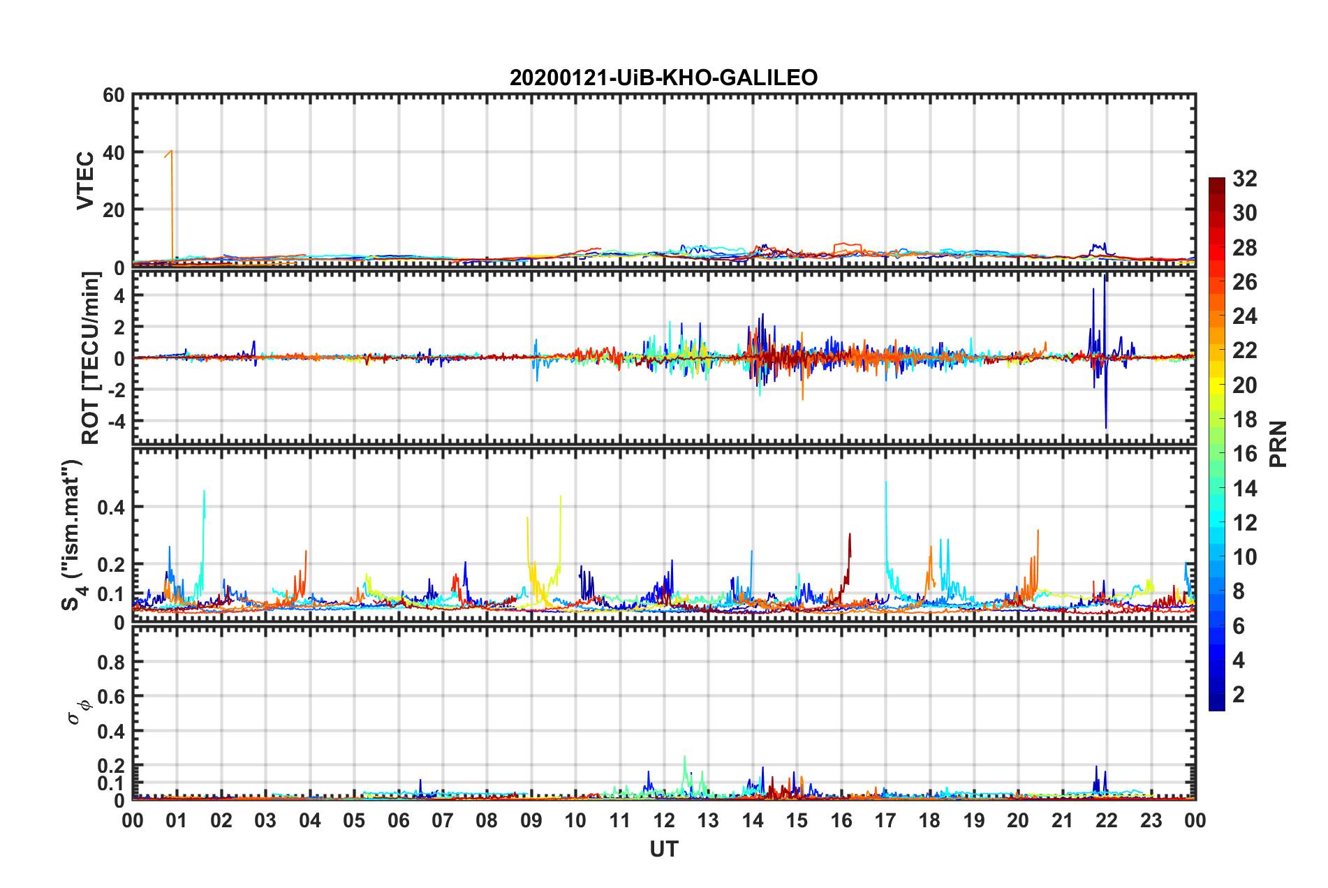Click the colorbar tick label 32

[1244, 179]
